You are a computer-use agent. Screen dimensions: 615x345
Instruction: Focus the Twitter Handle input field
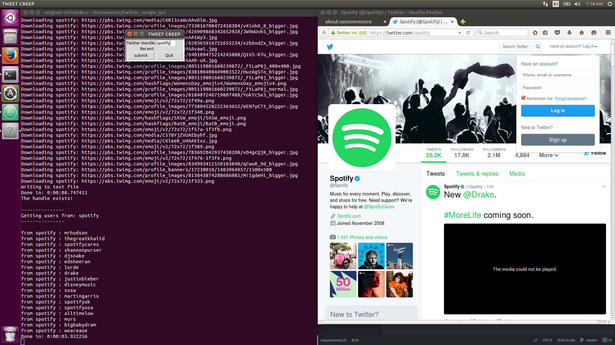pos(166,43)
